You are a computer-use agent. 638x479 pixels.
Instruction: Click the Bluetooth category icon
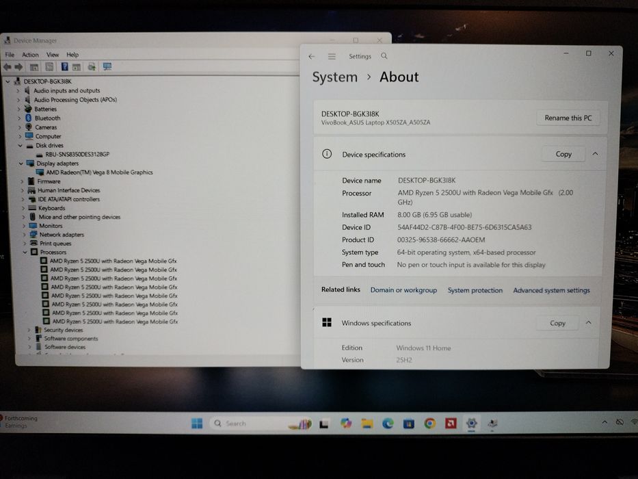click(29, 118)
